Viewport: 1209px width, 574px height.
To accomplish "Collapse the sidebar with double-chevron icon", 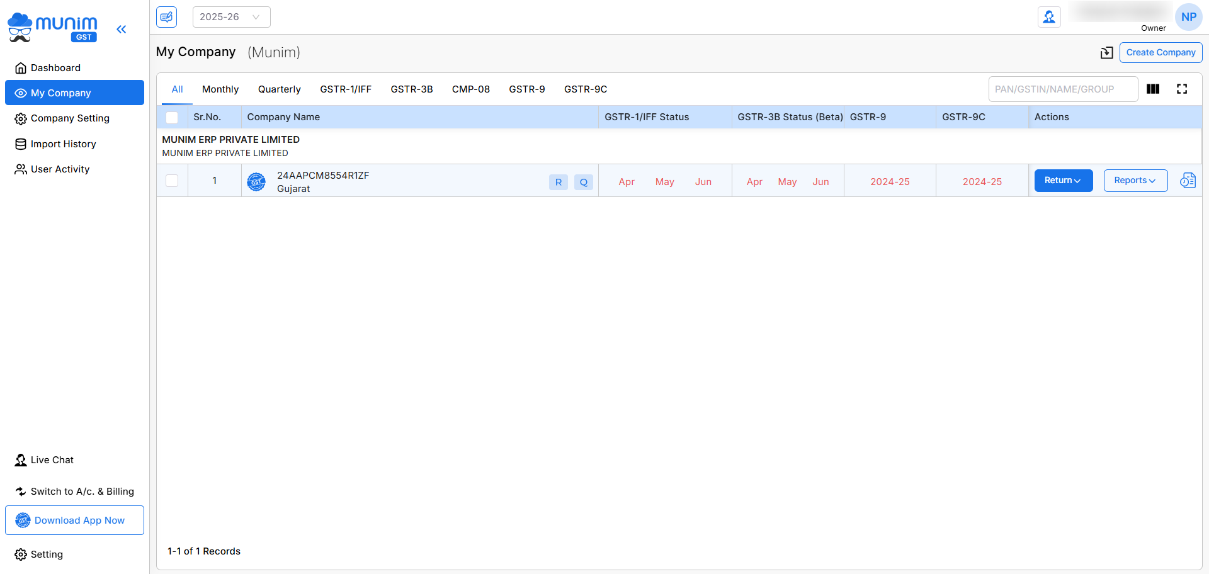I will click(122, 29).
